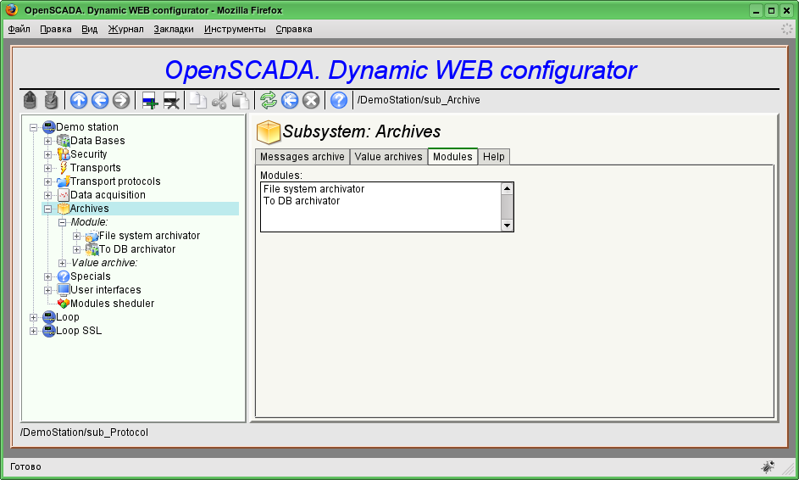799x480 pixels.
Task: Click the Save to DB toolbar icon
Action: (51, 100)
